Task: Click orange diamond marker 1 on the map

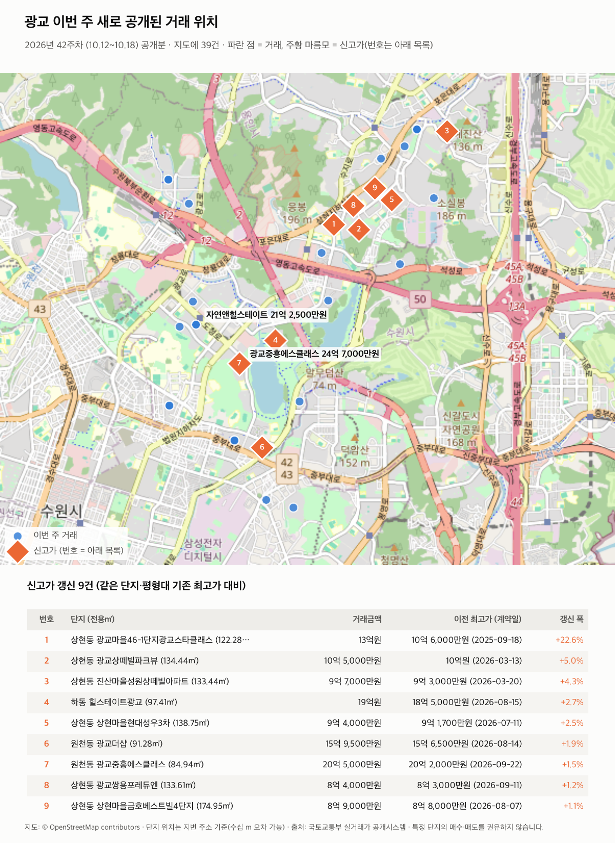Action: pyautogui.click(x=334, y=224)
